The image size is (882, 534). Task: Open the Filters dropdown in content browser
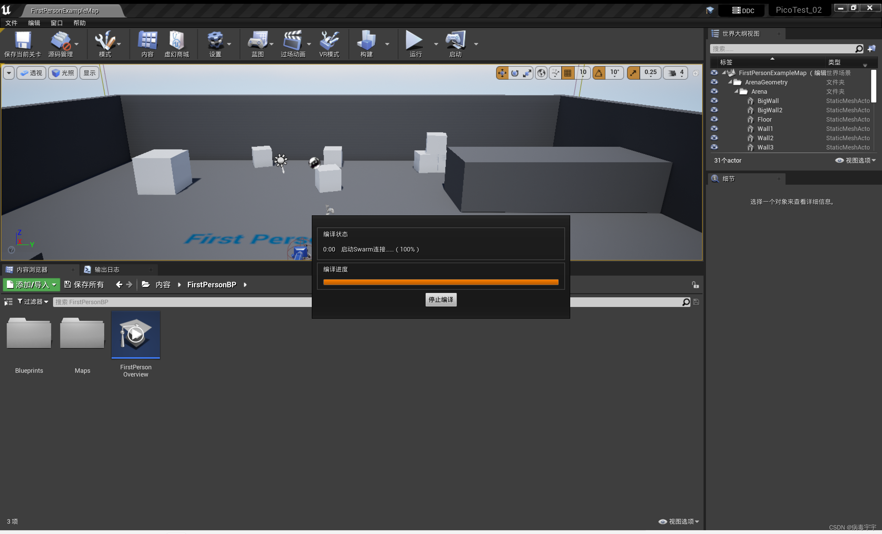pos(33,302)
